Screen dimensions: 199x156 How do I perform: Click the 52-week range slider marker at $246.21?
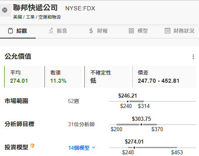click(x=128, y=101)
